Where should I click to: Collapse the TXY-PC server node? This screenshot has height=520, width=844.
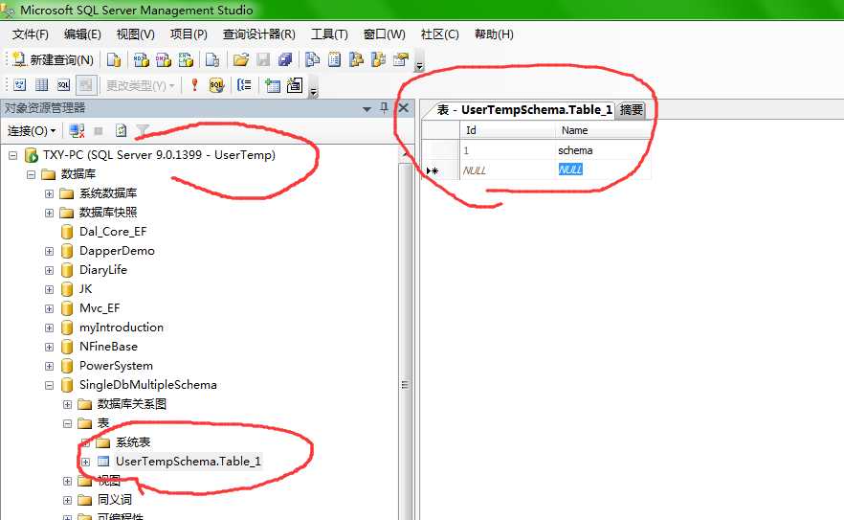(13, 156)
